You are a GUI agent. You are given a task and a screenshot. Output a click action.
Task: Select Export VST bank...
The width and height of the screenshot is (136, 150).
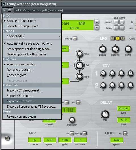tap(32, 96)
